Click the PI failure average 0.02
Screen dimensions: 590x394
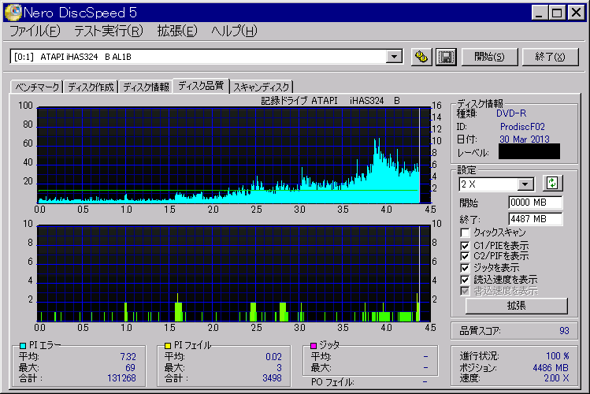[273, 356]
